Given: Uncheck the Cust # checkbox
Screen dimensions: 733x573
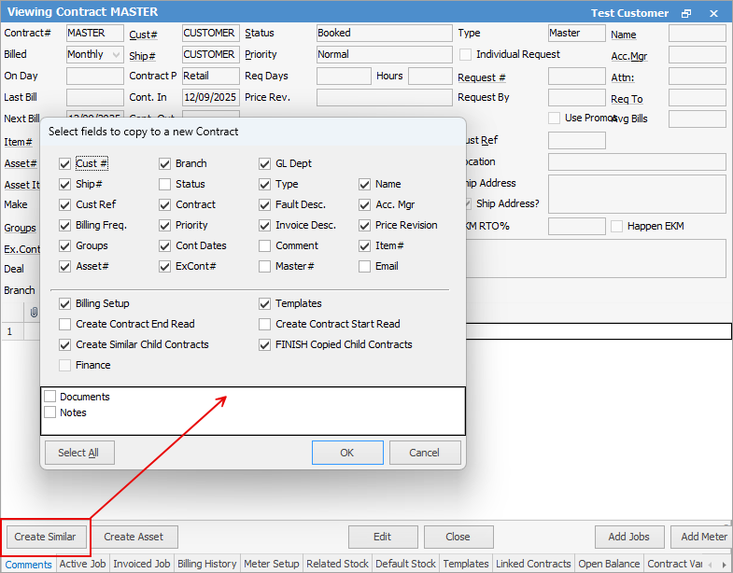Looking at the screenshot, I should point(64,163).
